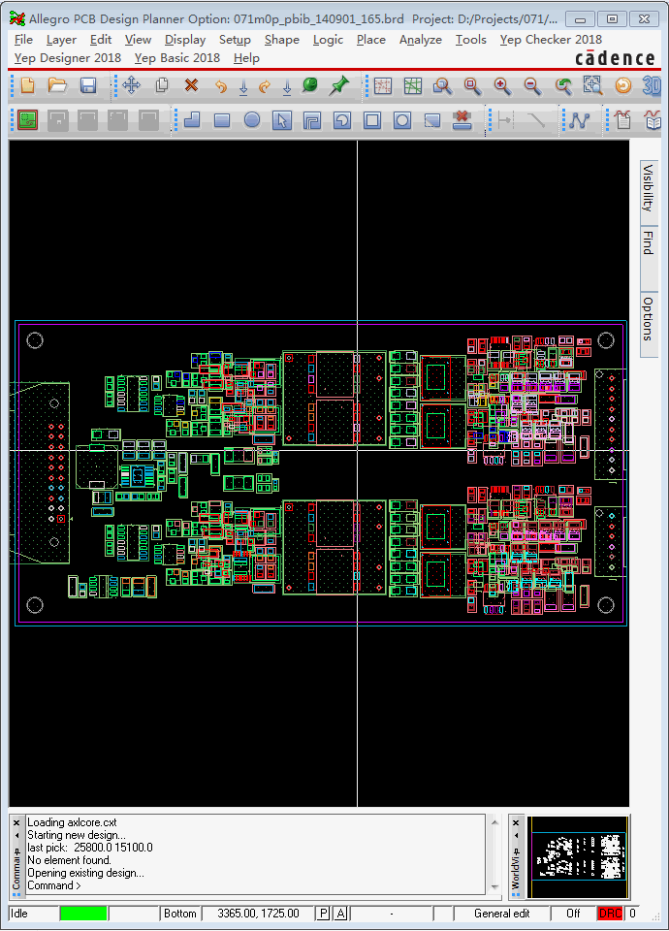Click the green leaf icon
The width and height of the screenshot is (669, 931).
coord(309,85)
